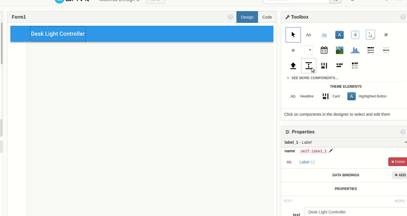This screenshot has width=407, height=216.
Task: Delete the selected label component
Action: [x=398, y=162]
